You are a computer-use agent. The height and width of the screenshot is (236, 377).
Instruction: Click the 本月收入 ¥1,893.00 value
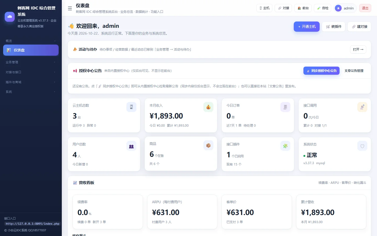click(166, 116)
